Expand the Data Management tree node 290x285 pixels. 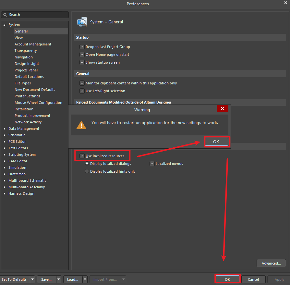[x=5, y=129]
